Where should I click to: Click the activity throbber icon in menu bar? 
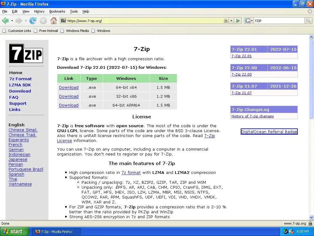coord(310,11)
